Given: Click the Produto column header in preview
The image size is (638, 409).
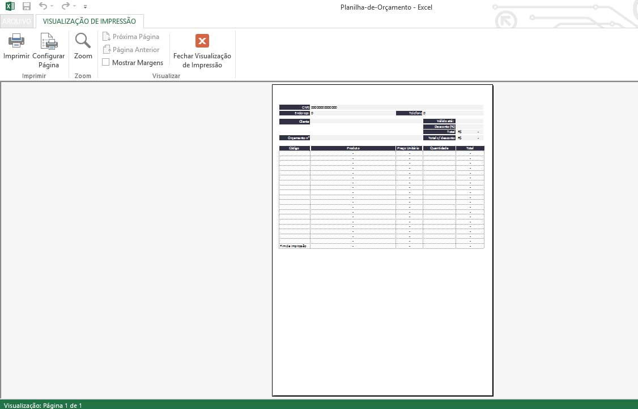Looking at the screenshot, I should pos(353,148).
